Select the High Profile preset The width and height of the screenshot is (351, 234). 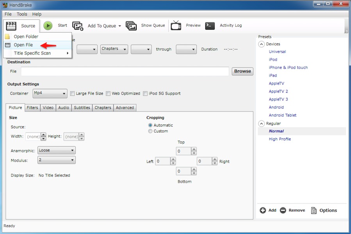tap(280, 139)
